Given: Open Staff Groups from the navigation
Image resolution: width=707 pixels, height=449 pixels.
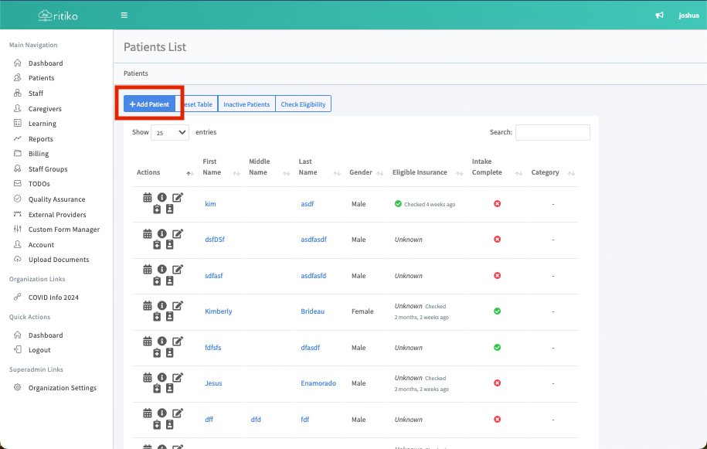Looking at the screenshot, I should [x=48, y=169].
